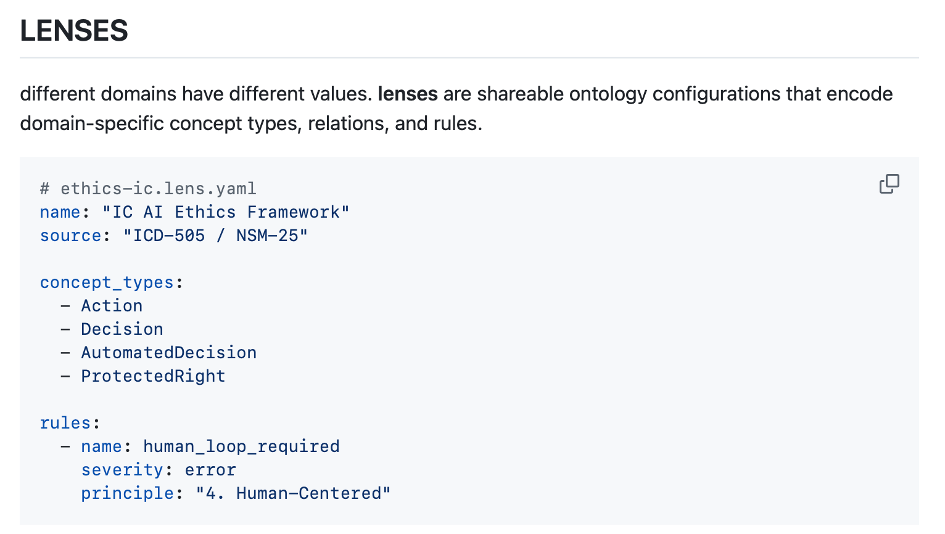Viewport: 945px width, 534px height.
Task: Click the "concept_types" key
Action: pos(107,282)
